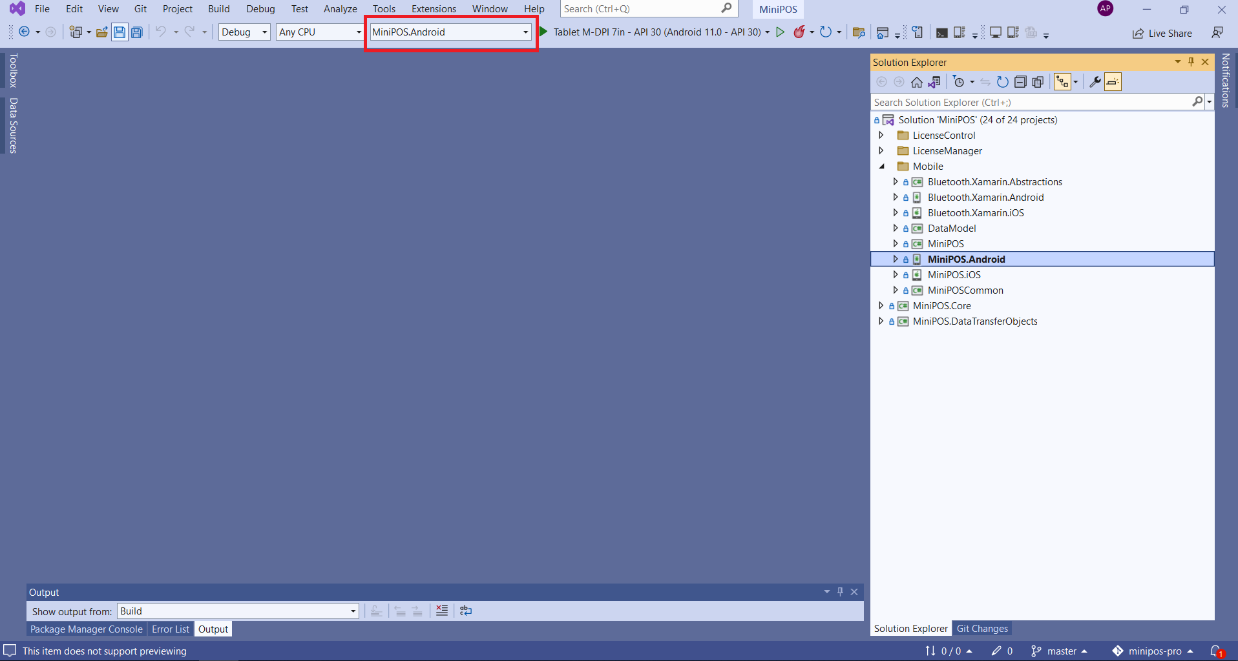Toggle Word Wrap icon in Output panel
The width and height of the screenshot is (1238, 661).
click(x=466, y=611)
